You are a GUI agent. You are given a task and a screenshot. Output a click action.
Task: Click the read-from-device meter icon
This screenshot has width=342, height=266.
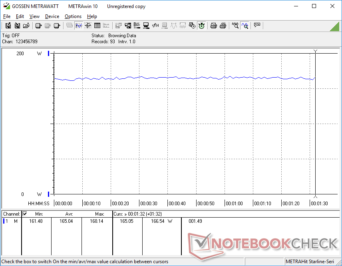(x=39, y=26)
